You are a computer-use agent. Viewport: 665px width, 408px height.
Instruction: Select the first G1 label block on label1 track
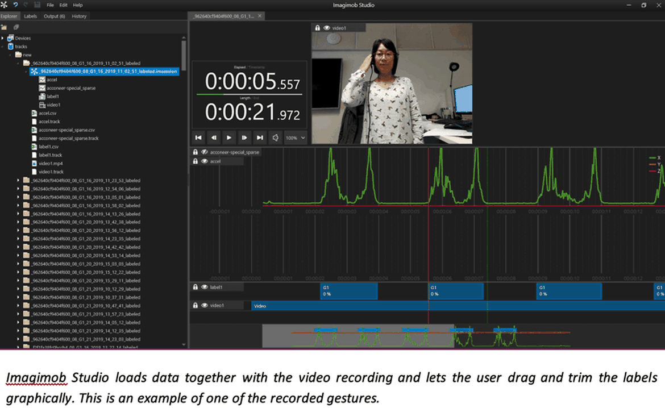point(348,292)
